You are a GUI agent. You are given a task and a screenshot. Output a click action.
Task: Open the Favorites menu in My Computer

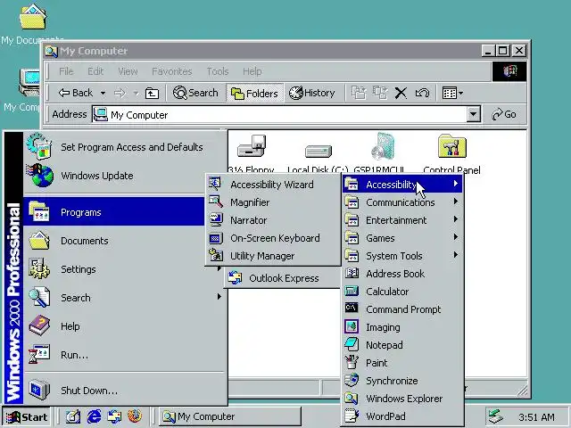pos(172,71)
